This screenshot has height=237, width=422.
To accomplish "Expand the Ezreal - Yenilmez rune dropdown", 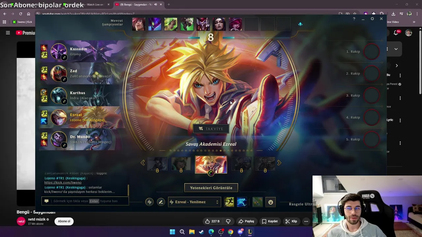I will [x=195, y=202].
